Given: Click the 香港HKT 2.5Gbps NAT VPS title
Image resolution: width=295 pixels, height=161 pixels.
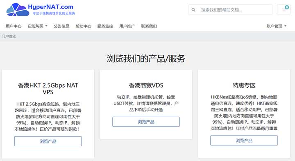Looking at the screenshot, I should (48, 88).
